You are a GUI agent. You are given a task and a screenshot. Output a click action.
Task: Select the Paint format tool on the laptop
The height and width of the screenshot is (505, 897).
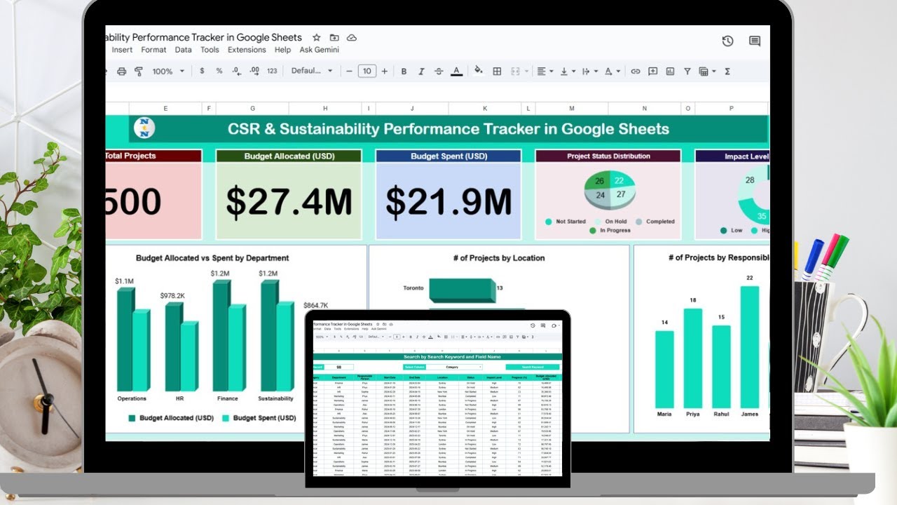point(139,71)
